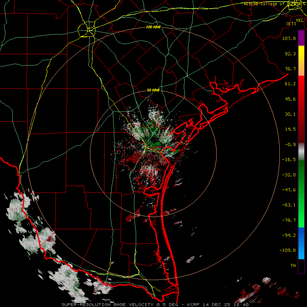Pick the dark TH segment of the color bar

pos(301,266)
